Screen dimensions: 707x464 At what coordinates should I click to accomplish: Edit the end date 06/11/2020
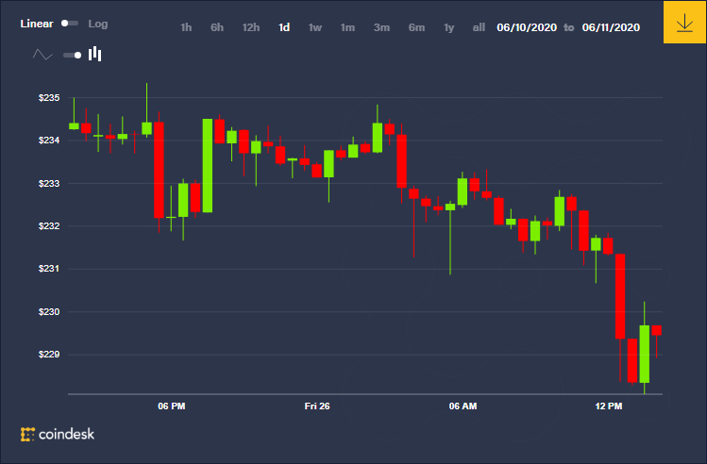611,27
